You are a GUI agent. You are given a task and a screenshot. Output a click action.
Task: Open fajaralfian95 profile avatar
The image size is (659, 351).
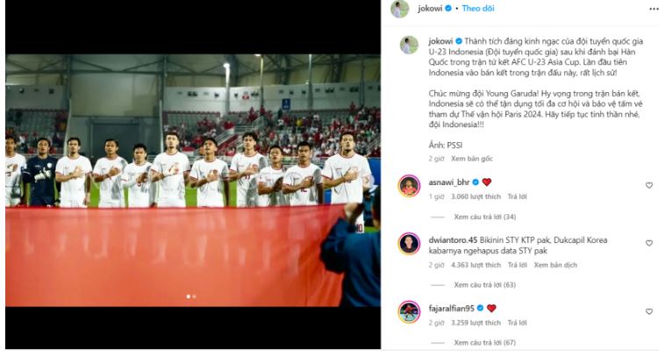pos(409,312)
